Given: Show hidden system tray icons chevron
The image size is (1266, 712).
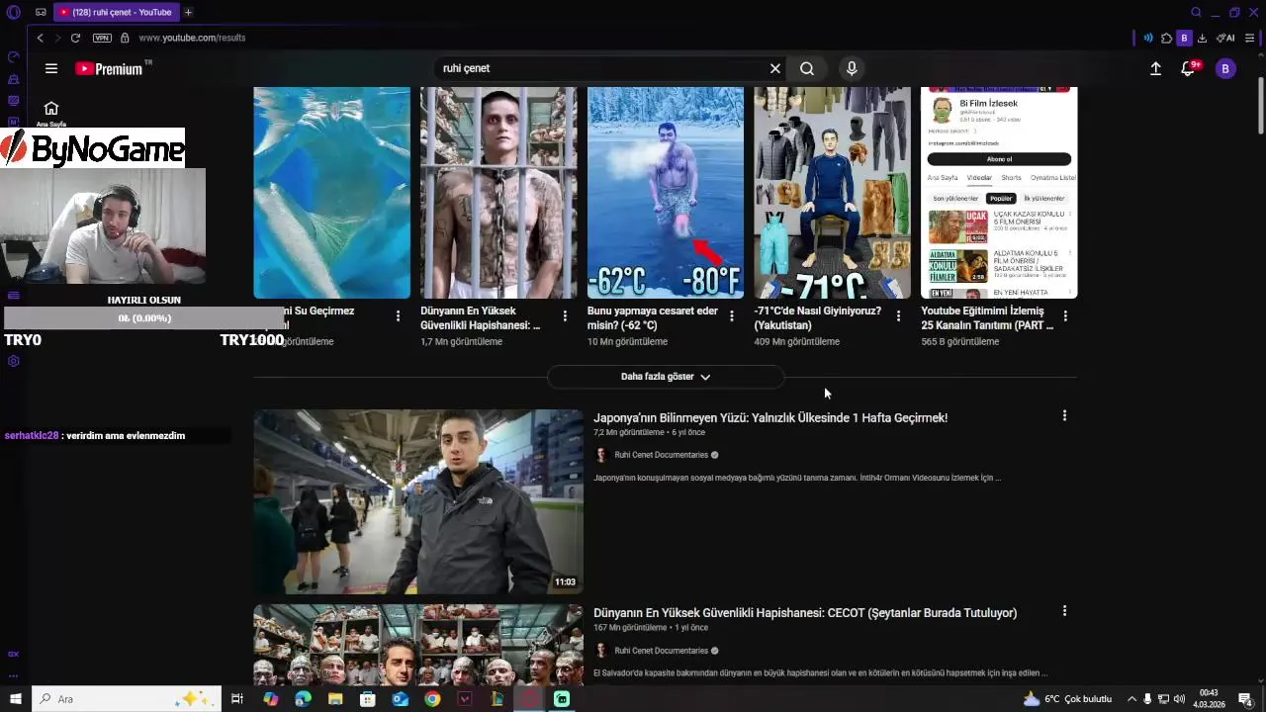Looking at the screenshot, I should point(1131,699).
